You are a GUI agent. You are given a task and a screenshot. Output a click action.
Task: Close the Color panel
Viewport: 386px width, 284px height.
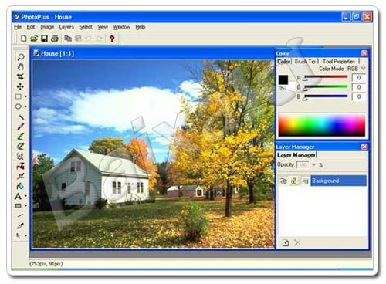tap(364, 53)
